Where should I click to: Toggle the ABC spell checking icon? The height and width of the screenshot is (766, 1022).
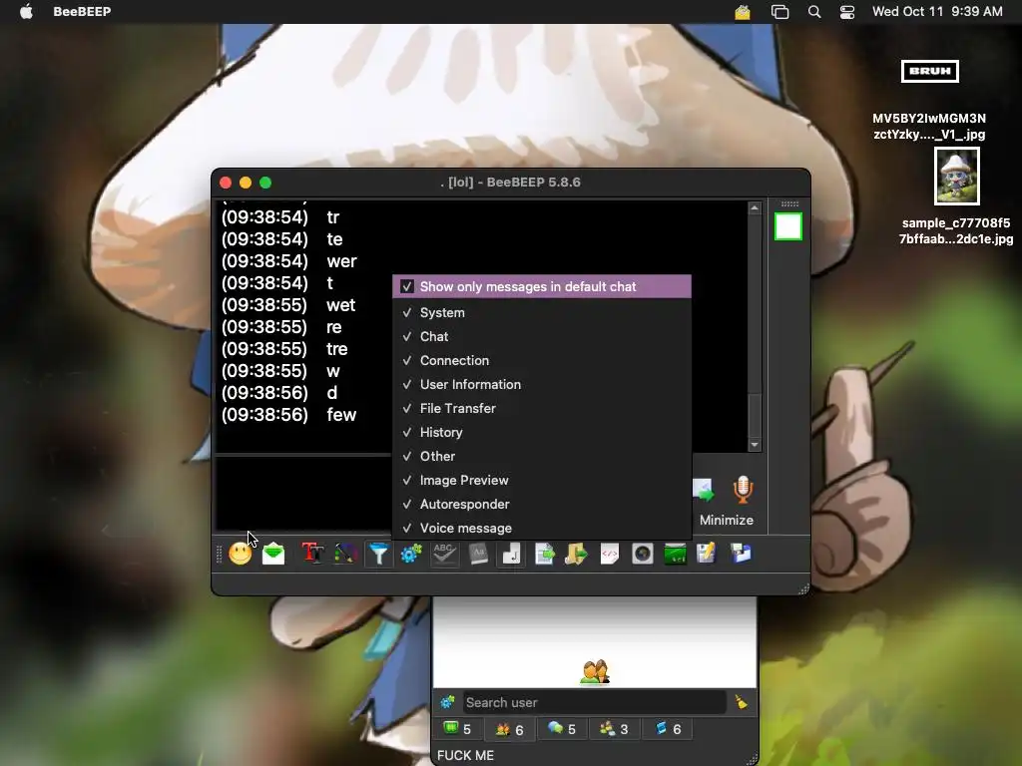[x=444, y=555]
